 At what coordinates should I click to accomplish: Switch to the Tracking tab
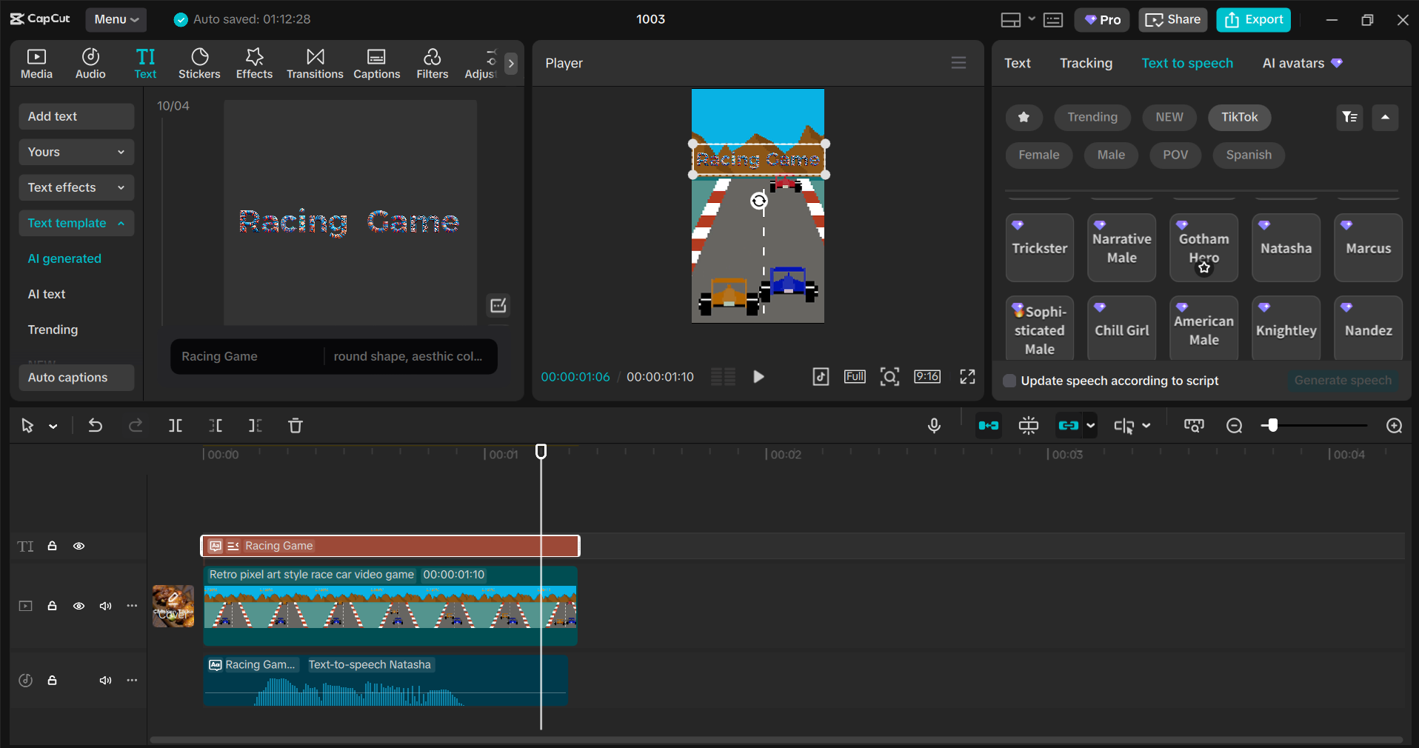(1085, 63)
